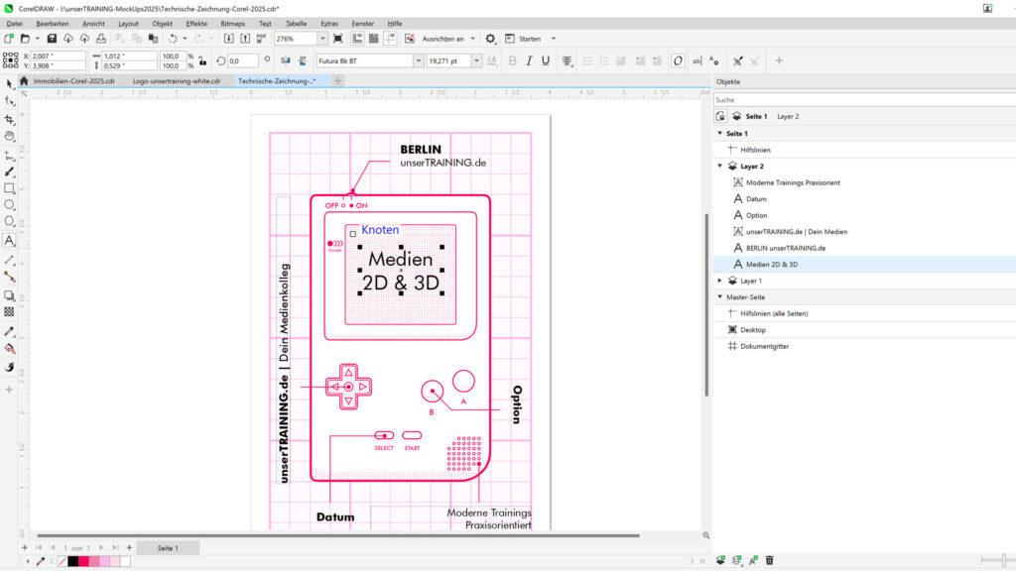This screenshot has width=1016, height=571.
Task: Click the Export icon
Action: 245,39
